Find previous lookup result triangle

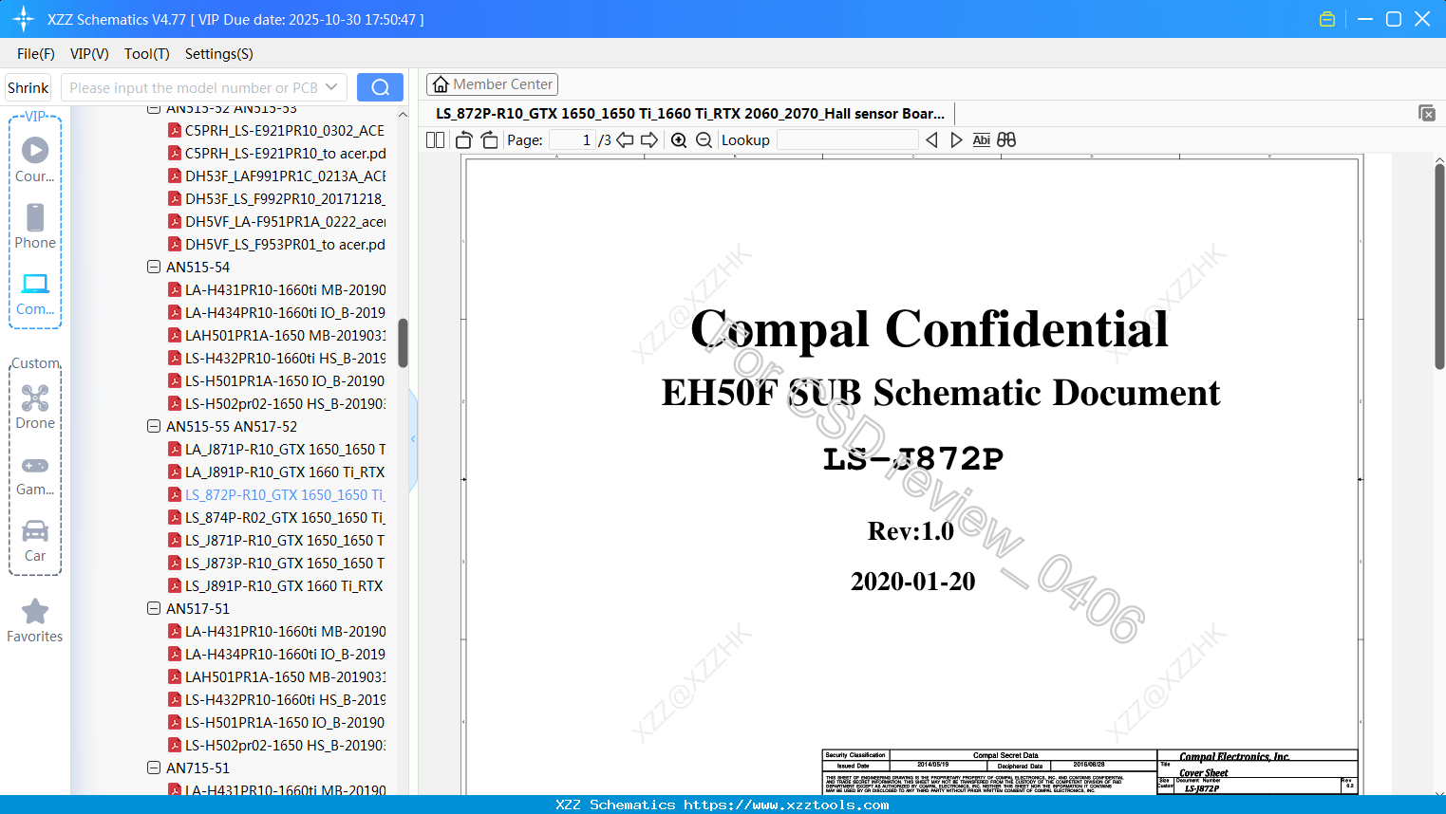pyautogui.click(x=931, y=140)
